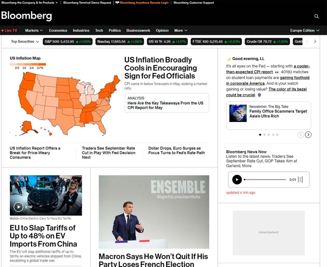Open the search magnifier icon

point(317,16)
